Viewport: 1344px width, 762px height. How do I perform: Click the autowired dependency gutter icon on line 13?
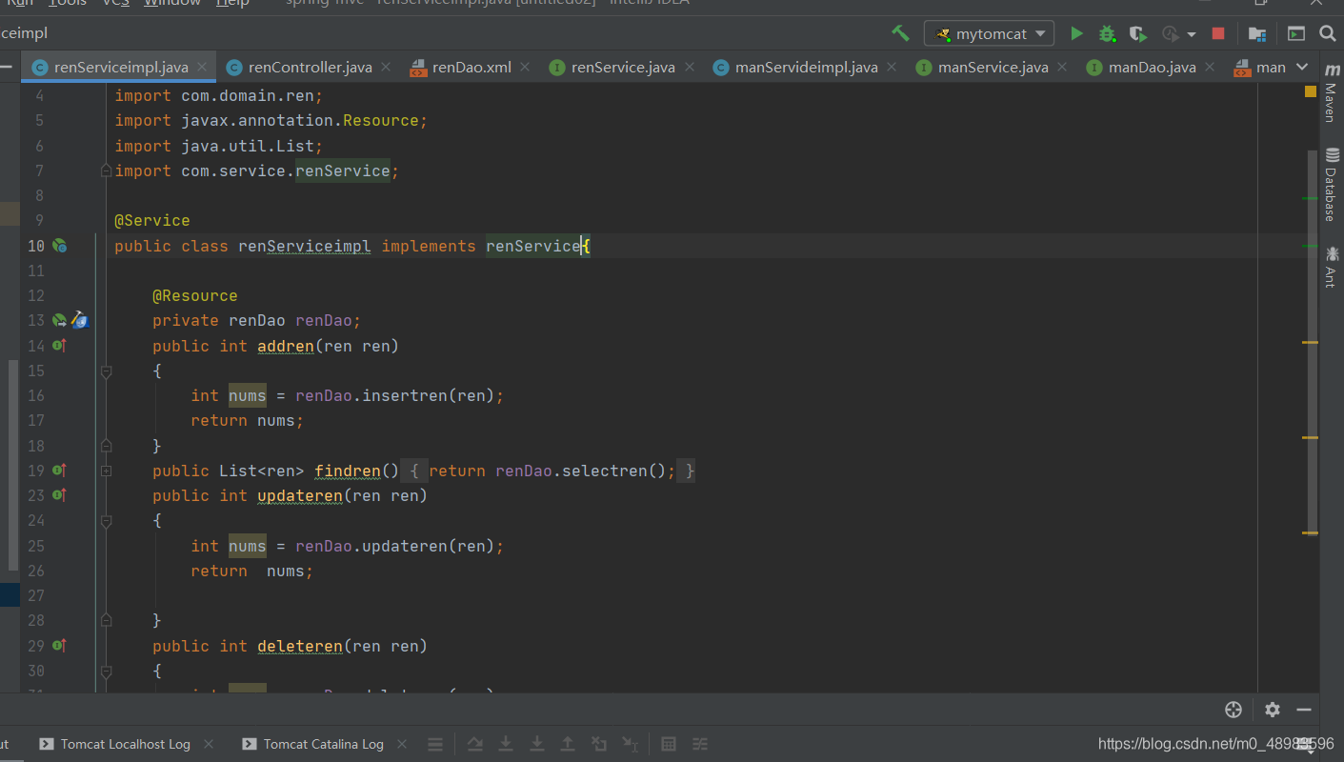click(x=58, y=320)
